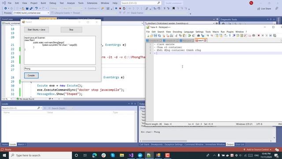Open Task View on the taskbar
Image resolution: width=282 pixels, height=159 pixels.
(x=85, y=155)
